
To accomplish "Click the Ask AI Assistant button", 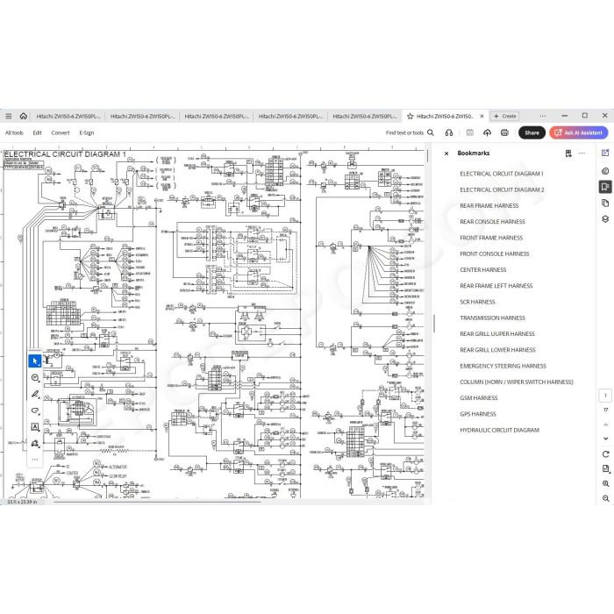I will click(578, 132).
